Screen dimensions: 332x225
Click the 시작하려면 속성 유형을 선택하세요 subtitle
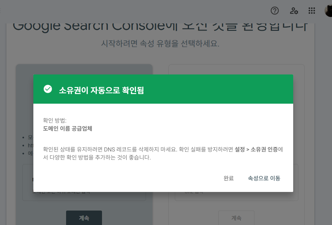(160, 43)
